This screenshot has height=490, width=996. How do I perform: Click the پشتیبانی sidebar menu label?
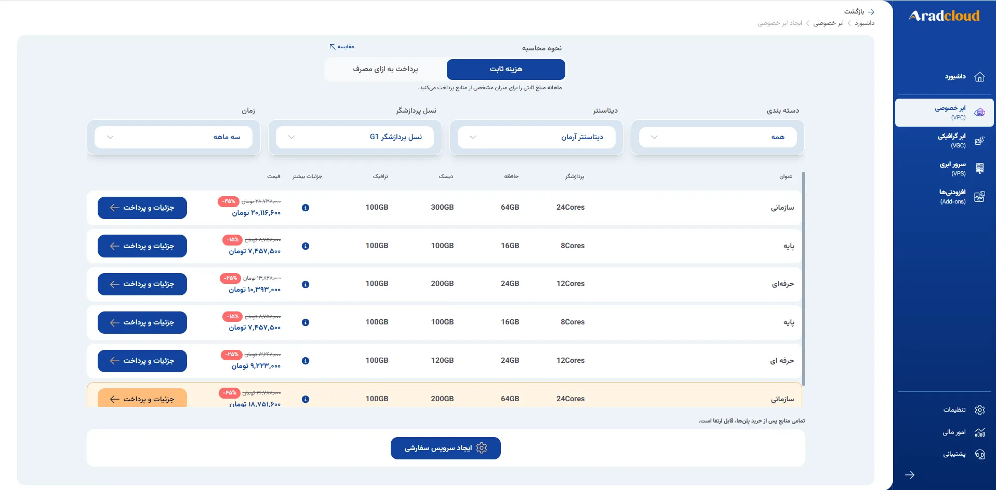[954, 454]
